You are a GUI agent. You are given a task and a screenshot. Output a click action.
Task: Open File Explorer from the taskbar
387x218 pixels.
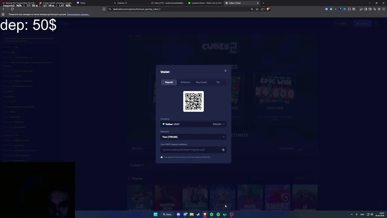click(192, 214)
